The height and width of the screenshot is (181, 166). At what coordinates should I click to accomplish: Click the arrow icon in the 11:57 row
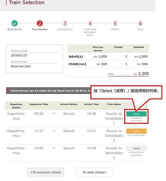[x=54, y=131]
